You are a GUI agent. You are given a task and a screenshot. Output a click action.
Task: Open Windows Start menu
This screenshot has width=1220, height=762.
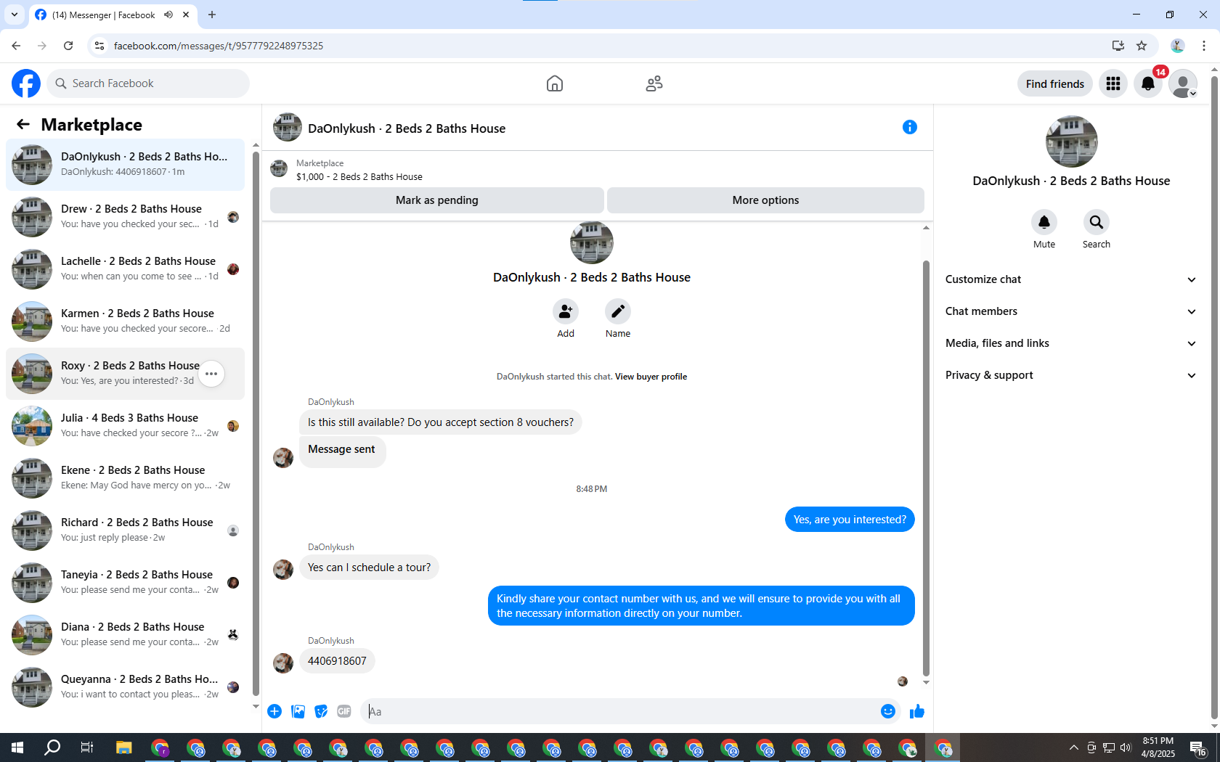point(17,747)
